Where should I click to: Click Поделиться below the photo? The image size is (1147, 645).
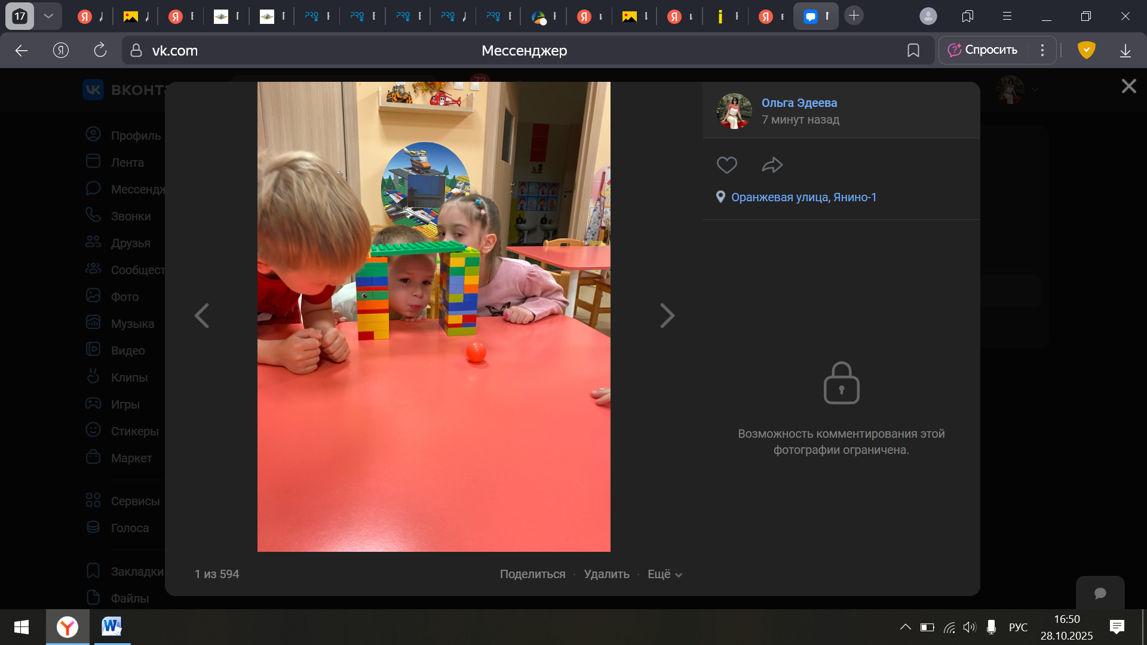click(x=532, y=574)
